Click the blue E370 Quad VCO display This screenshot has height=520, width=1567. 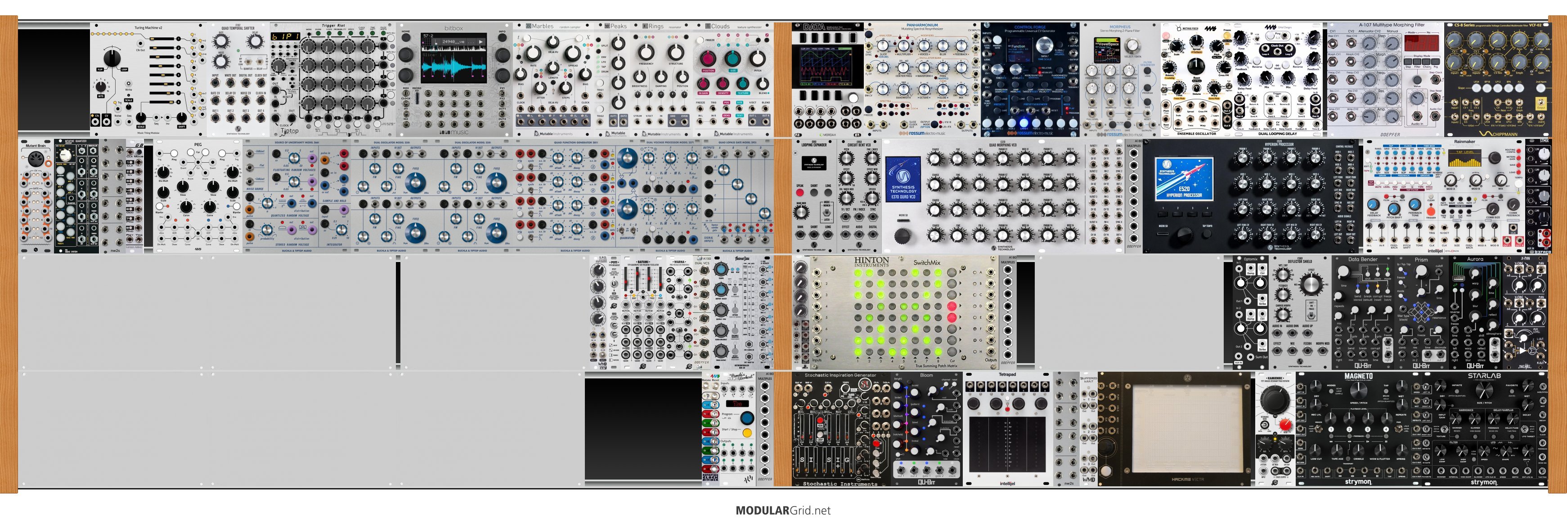point(903,180)
